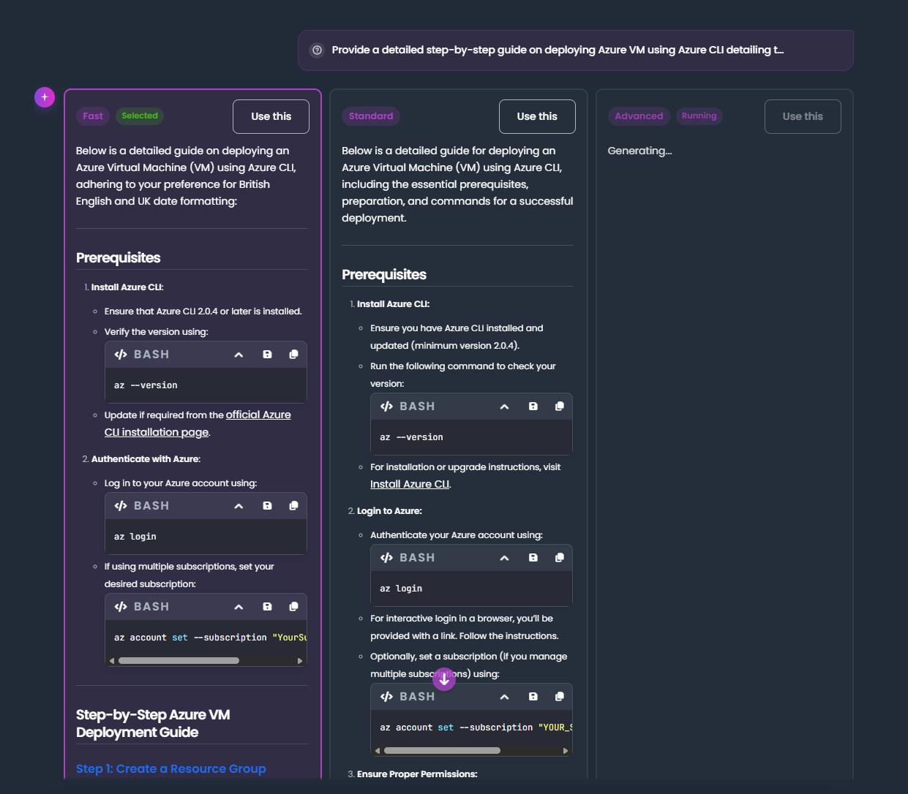Click the Step-by-Step Azure VM Deployment Guide heading
Screen dimensions: 908x794
pos(153,723)
